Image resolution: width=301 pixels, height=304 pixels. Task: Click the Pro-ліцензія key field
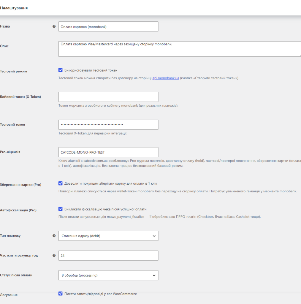pos(108,152)
